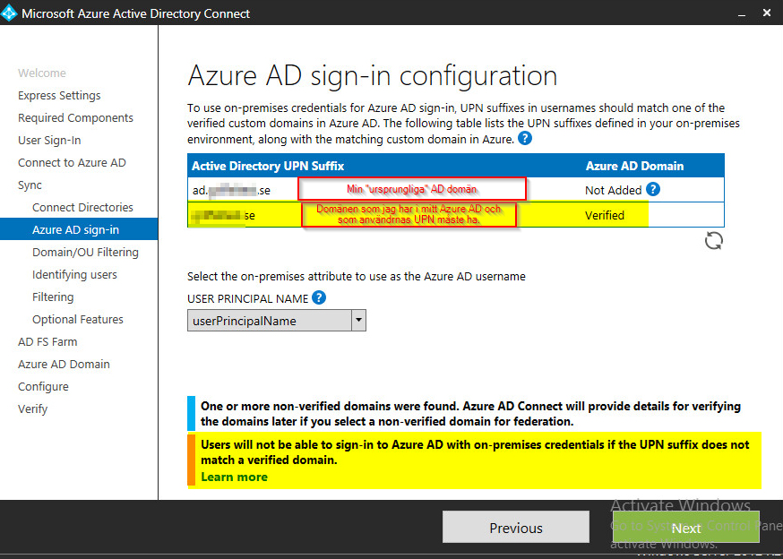Click the Azure AD Connect title bar icon

pos(11,13)
